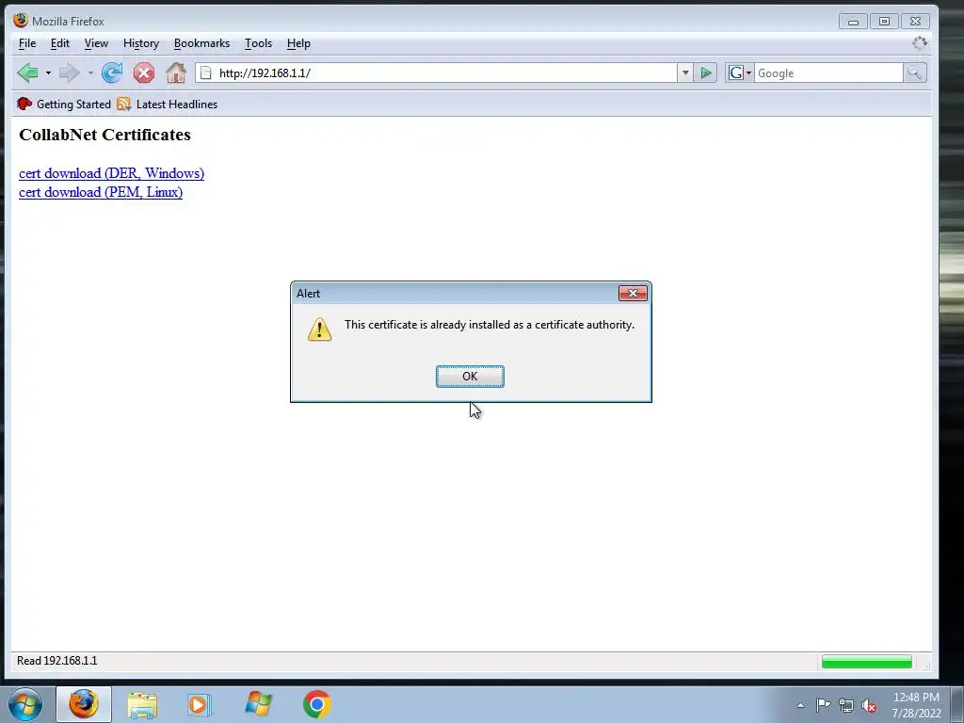
Task: Click the muted volume tray icon
Action: (x=869, y=706)
